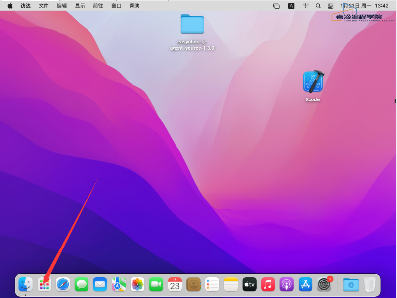Open the 前往 menu
Viewport: 397px width, 298px height.
click(x=98, y=6)
